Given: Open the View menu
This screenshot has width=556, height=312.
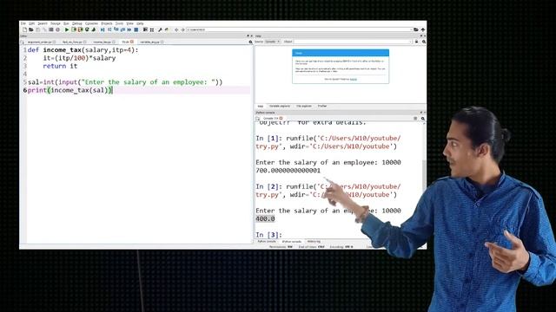Looking at the screenshot, I should pos(129,23).
